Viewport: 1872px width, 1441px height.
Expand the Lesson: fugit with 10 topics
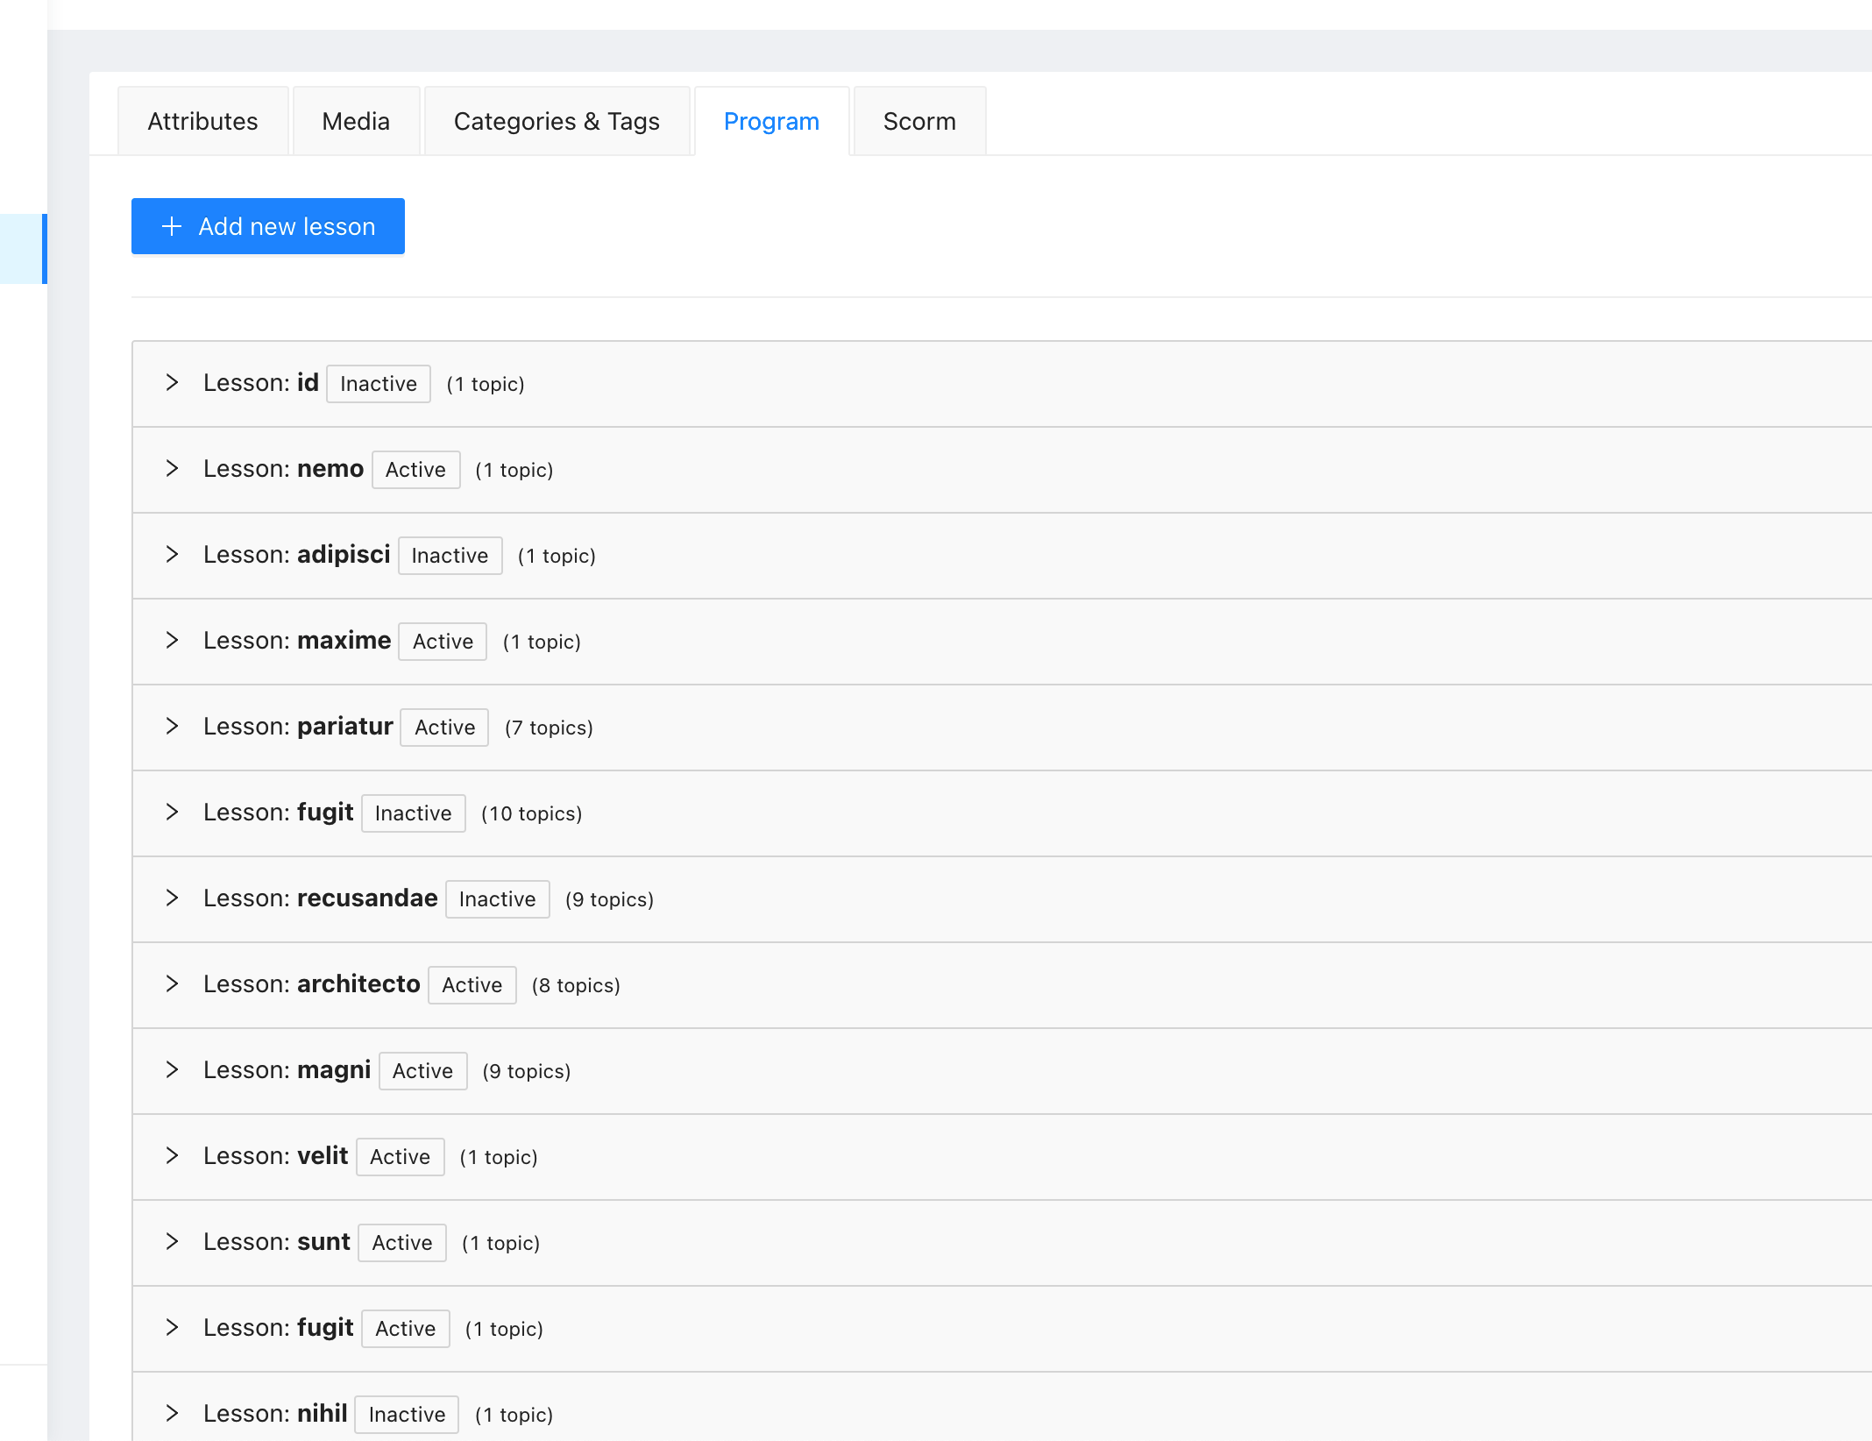[x=172, y=812]
